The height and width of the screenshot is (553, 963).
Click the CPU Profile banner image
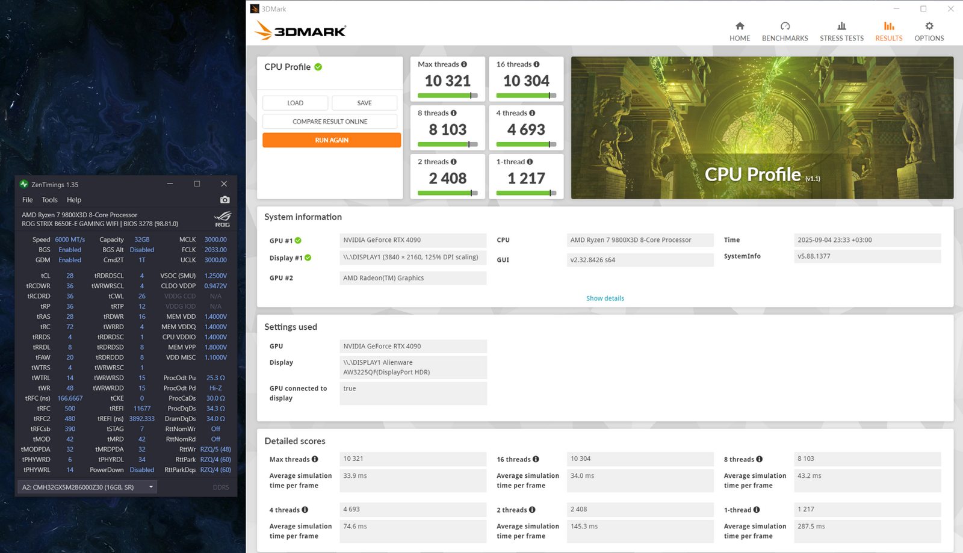coord(762,128)
